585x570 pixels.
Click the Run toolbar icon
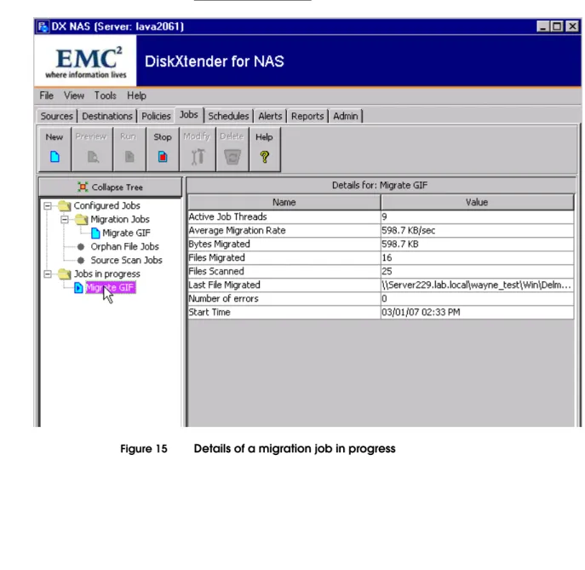pyautogui.click(x=129, y=157)
